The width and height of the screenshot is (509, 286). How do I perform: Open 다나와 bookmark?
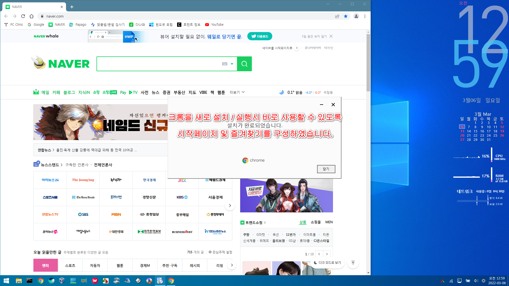[x=137, y=25]
